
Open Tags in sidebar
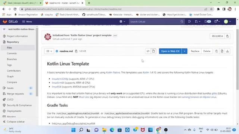[9, 65]
